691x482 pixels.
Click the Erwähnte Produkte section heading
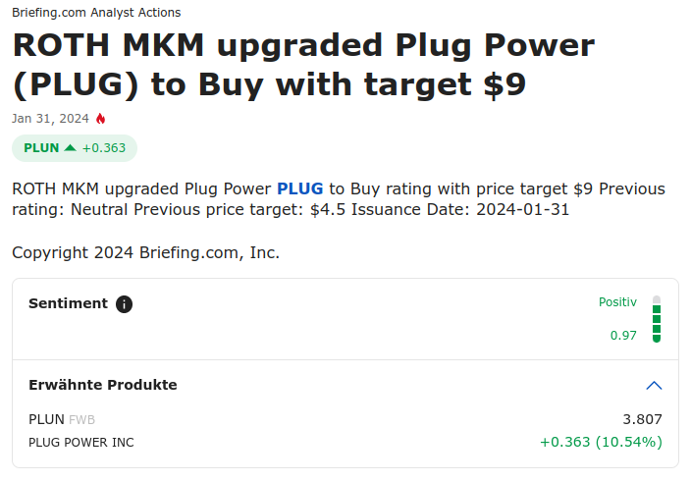click(x=103, y=385)
